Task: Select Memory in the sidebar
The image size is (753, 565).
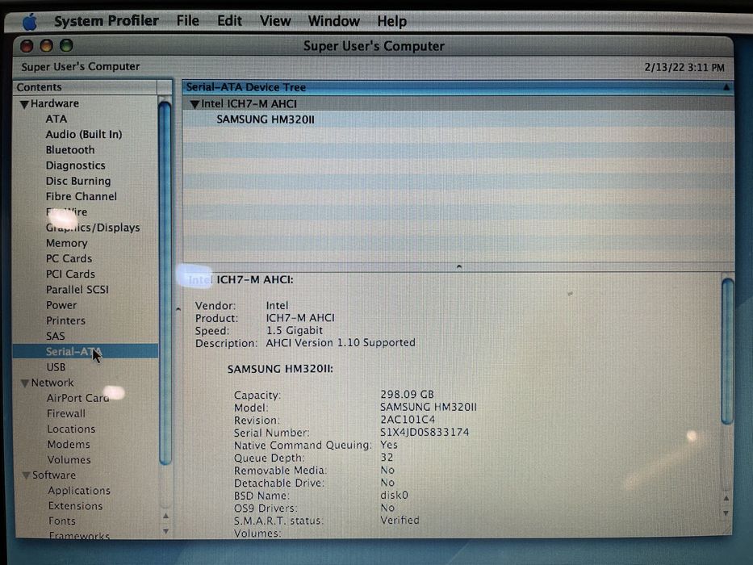Action: click(x=67, y=243)
